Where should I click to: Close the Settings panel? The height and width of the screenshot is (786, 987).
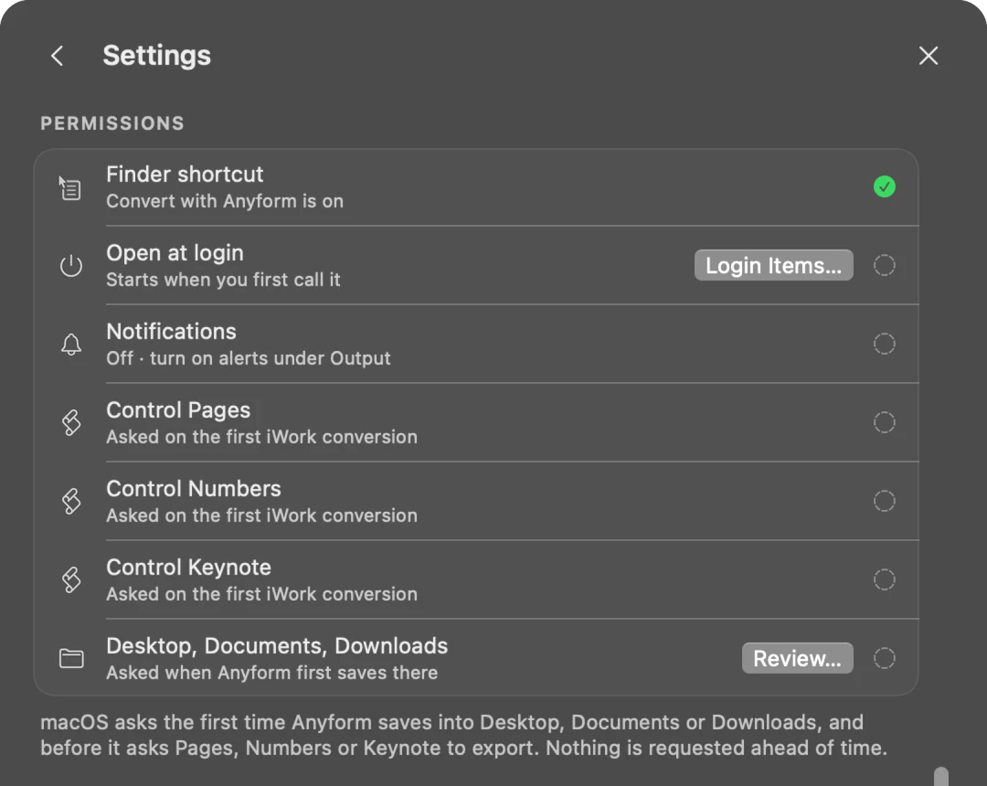928,56
